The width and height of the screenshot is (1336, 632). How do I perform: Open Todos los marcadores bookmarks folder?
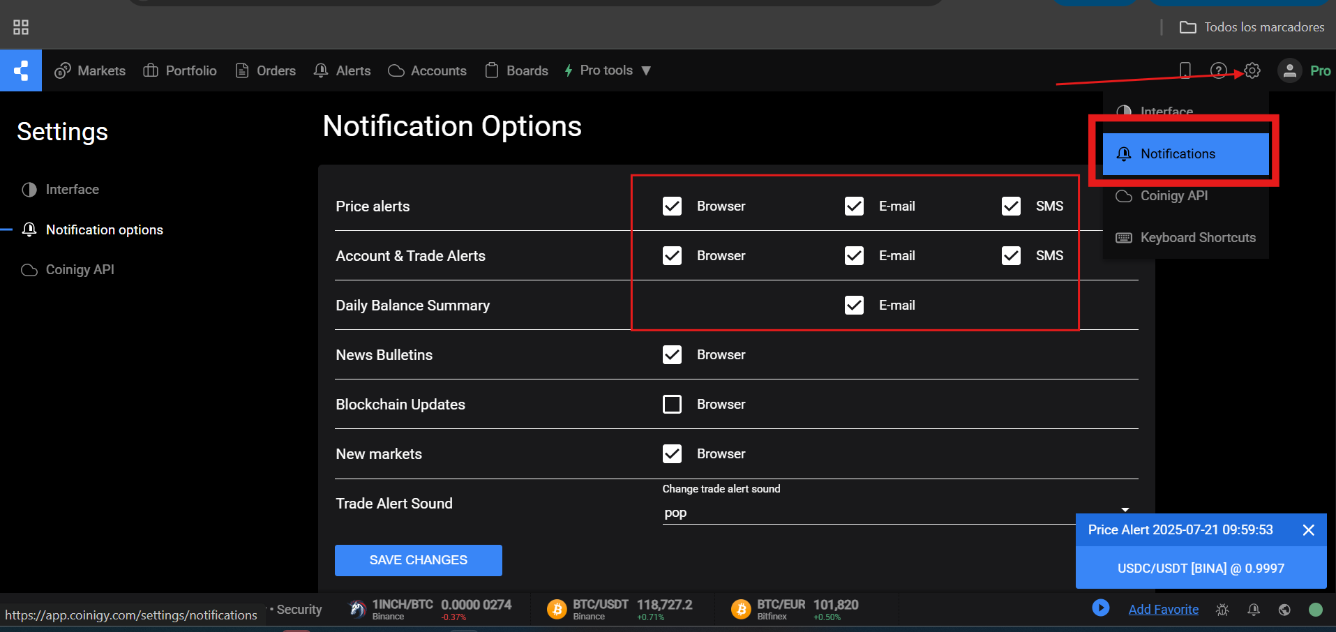(x=1252, y=27)
